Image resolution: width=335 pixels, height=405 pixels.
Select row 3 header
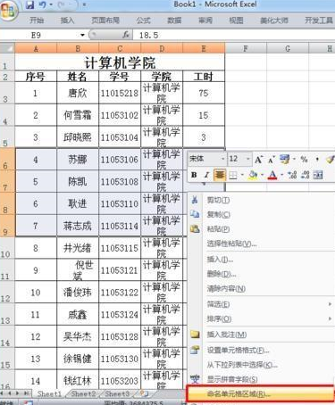pyautogui.click(x=6, y=93)
